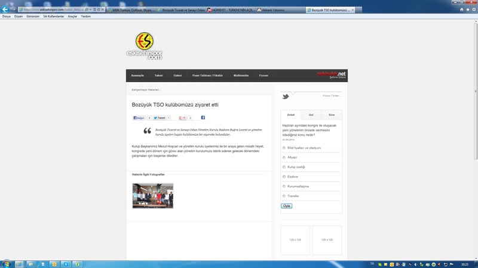Image resolution: width=478 pixels, height=268 pixels.
Task: Go back using the browser back arrow
Action: point(5,9)
